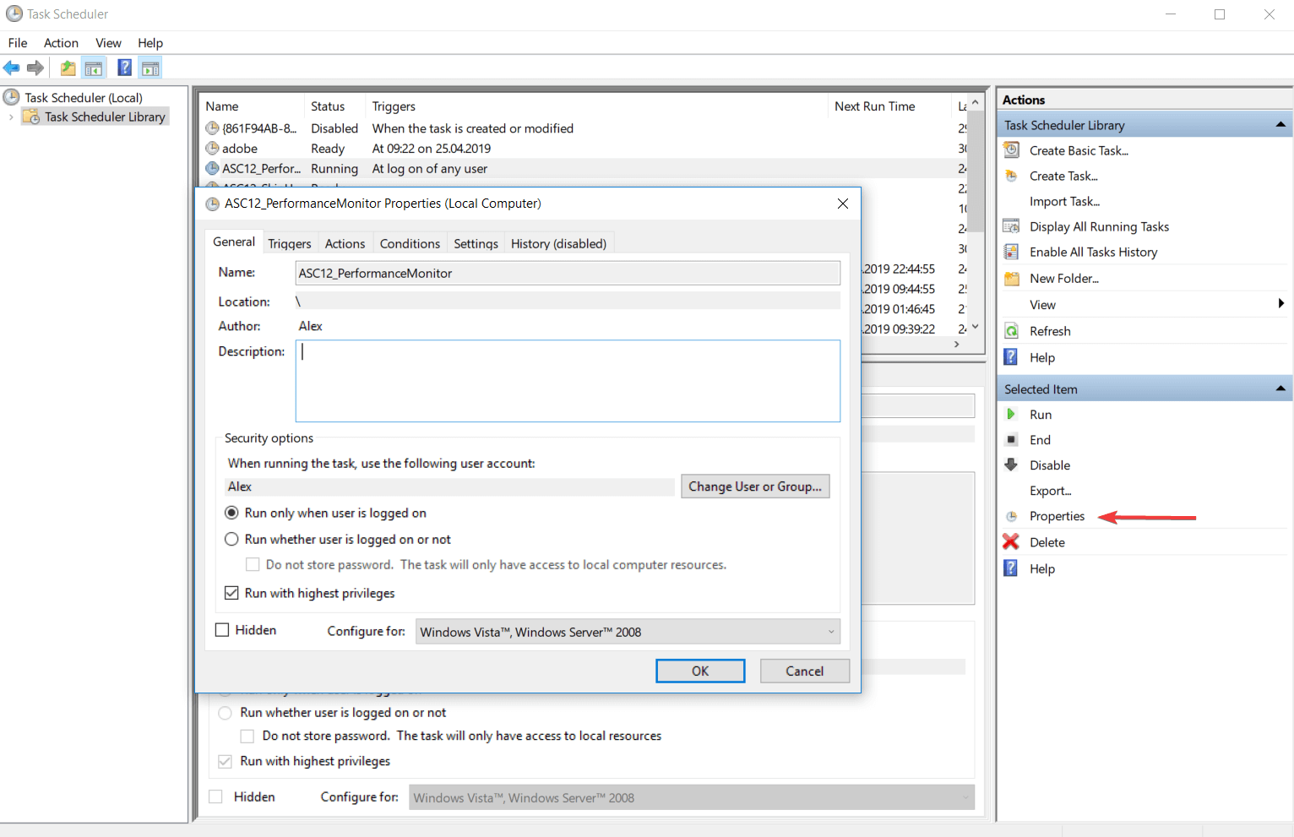Enable the Hidden checkbox

[222, 629]
